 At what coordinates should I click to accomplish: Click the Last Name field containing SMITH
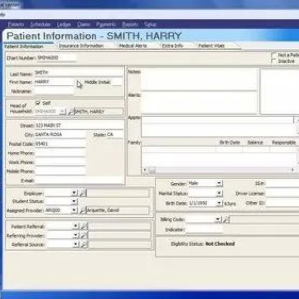[79, 73]
